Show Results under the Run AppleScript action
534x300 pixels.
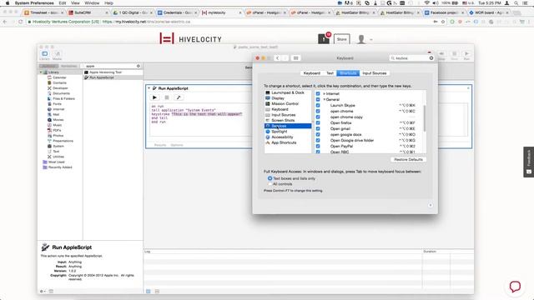(x=160, y=145)
